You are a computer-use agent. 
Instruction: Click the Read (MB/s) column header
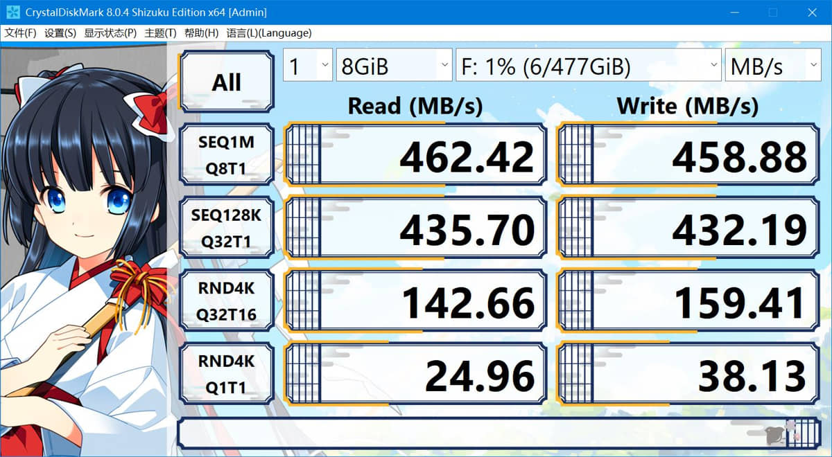pos(415,105)
